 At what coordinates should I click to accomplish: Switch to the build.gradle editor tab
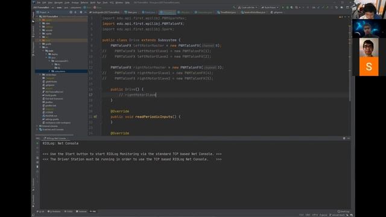(x=106, y=12)
